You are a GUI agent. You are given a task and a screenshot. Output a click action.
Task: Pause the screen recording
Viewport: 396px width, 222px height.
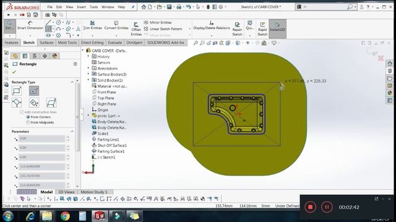pyautogui.click(x=327, y=207)
